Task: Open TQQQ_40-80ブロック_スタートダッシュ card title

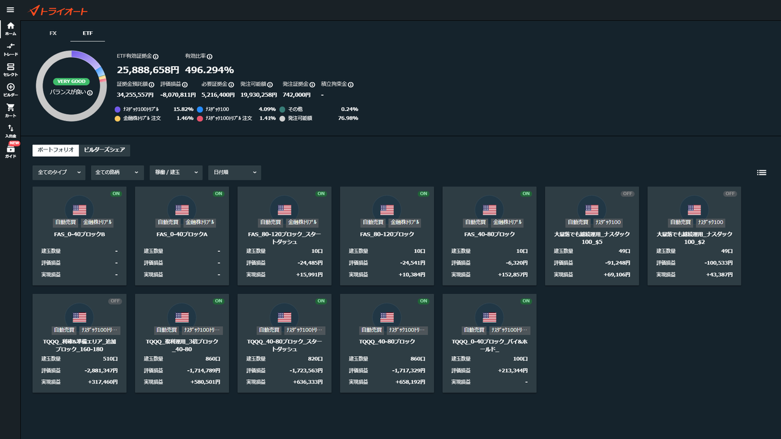Action: pos(284,345)
